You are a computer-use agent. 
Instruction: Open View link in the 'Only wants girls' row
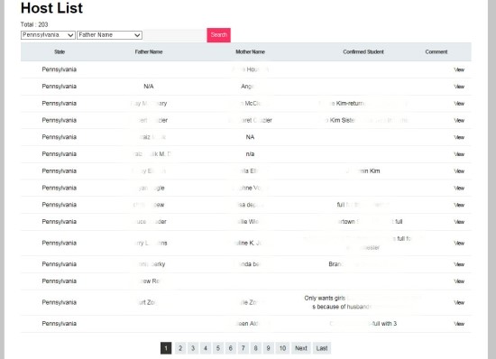click(459, 303)
